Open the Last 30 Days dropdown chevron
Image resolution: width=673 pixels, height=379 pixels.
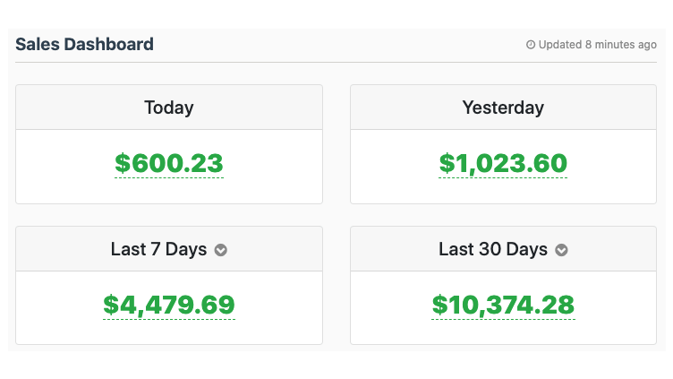pos(562,250)
